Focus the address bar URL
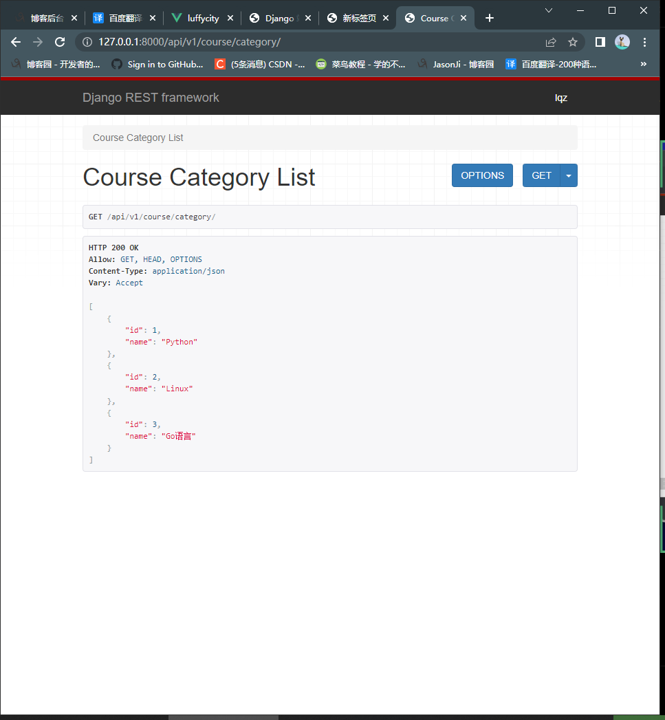This screenshot has height=720, width=665. click(x=189, y=42)
